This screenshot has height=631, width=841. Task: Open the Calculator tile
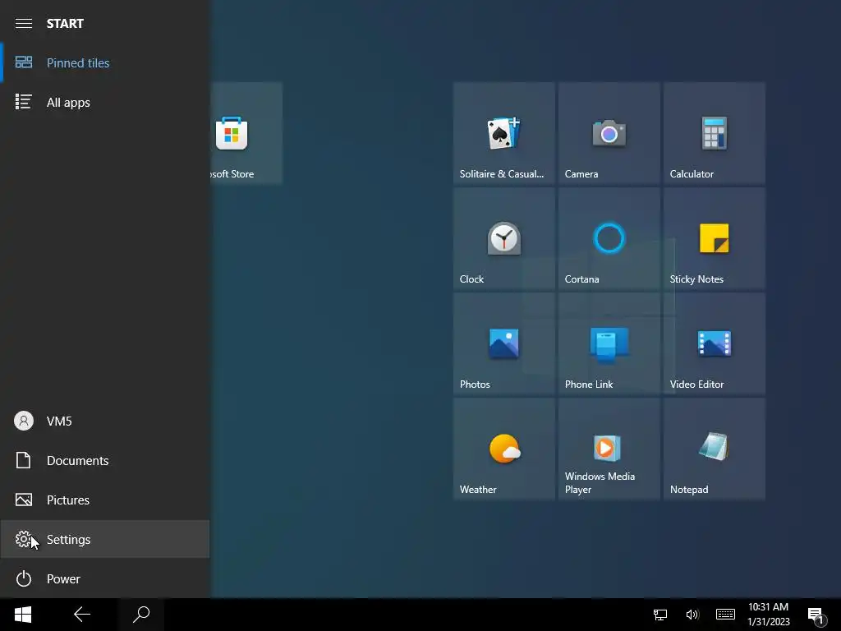coord(714,133)
